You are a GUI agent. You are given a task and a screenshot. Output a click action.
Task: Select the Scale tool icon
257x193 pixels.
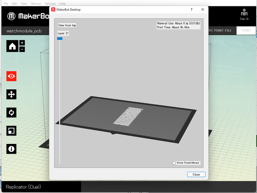click(x=11, y=131)
